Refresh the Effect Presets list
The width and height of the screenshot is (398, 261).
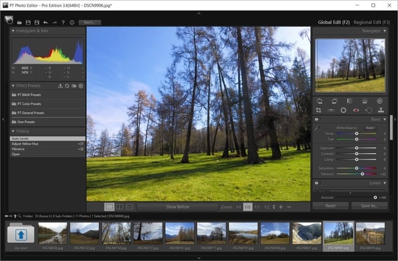[x=67, y=86]
